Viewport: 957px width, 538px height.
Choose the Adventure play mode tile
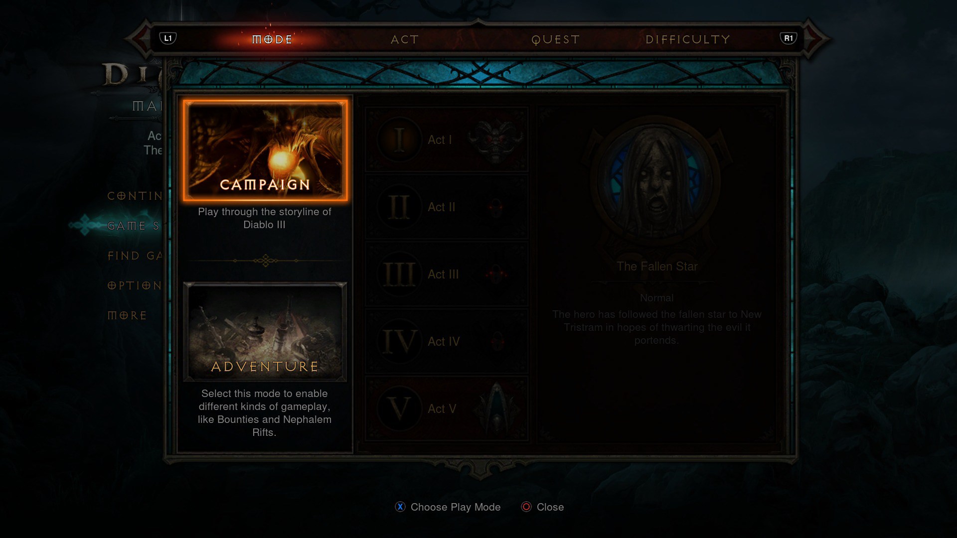click(x=265, y=332)
